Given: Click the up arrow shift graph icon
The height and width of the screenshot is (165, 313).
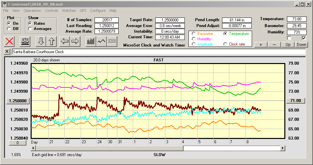Looking at the screenshot, I should click(x=51, y=41).
